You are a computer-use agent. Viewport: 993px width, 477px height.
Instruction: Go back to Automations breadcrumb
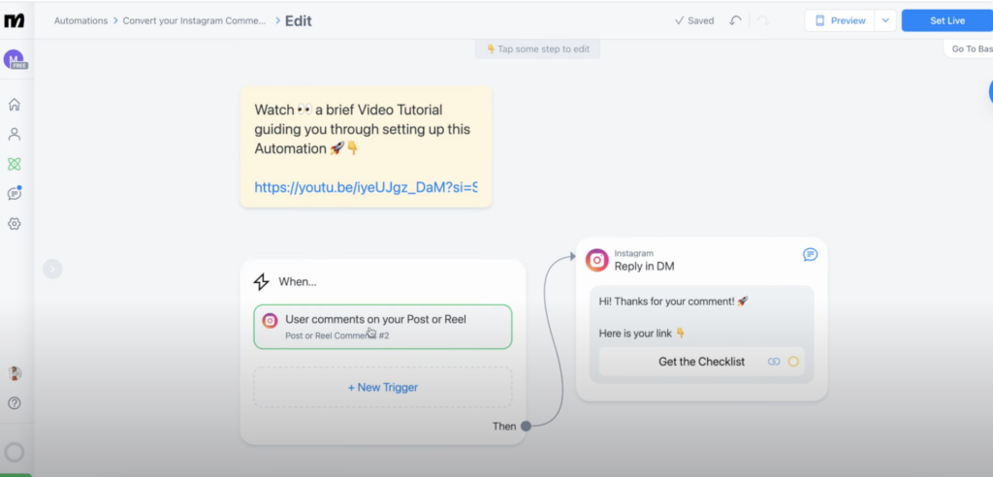(81, 21)
